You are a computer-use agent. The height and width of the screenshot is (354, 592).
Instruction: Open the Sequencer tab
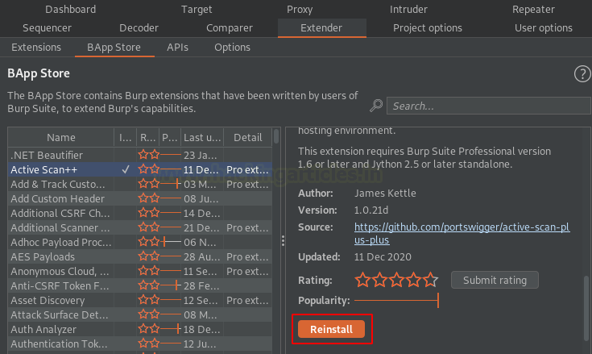point(47,28)
